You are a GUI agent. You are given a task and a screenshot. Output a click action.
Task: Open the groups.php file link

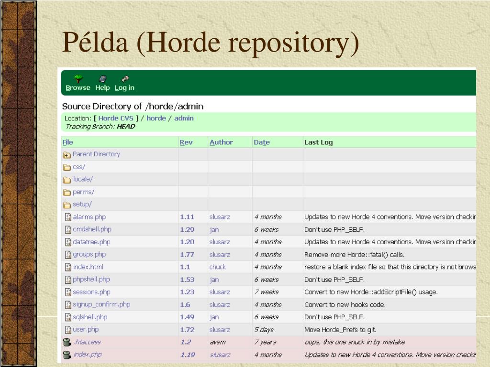[x=89, y=254]
